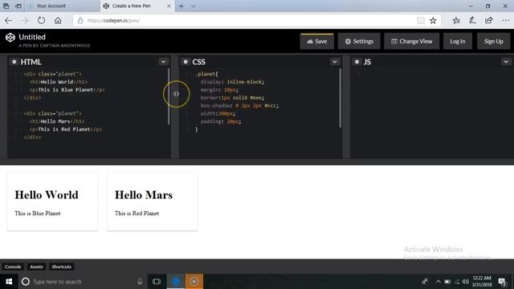Click the Sign Up button
The height and width of the screenshot is (289, 514).
493,41
